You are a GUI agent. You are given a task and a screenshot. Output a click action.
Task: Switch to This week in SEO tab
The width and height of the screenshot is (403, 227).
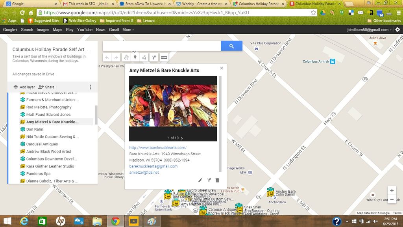pos(89,4)
